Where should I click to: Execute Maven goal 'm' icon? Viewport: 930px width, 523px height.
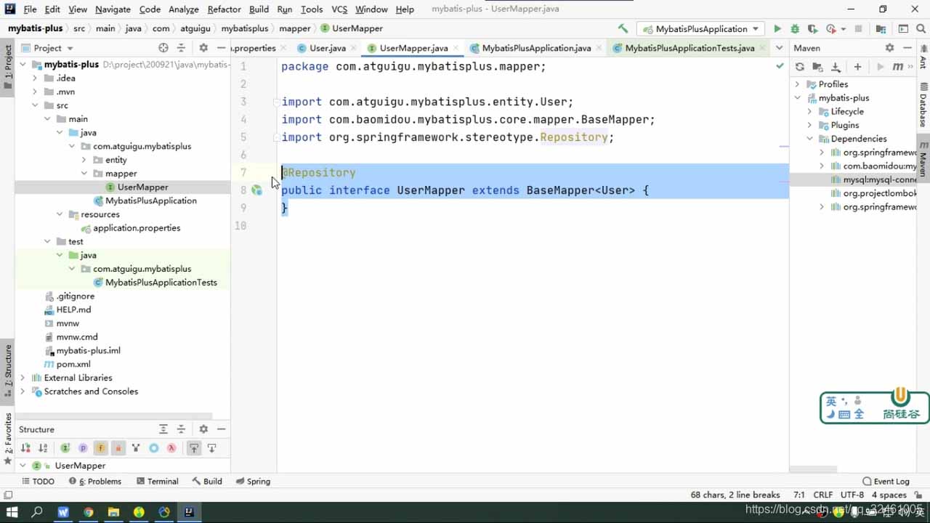click(x=897, y=67)
